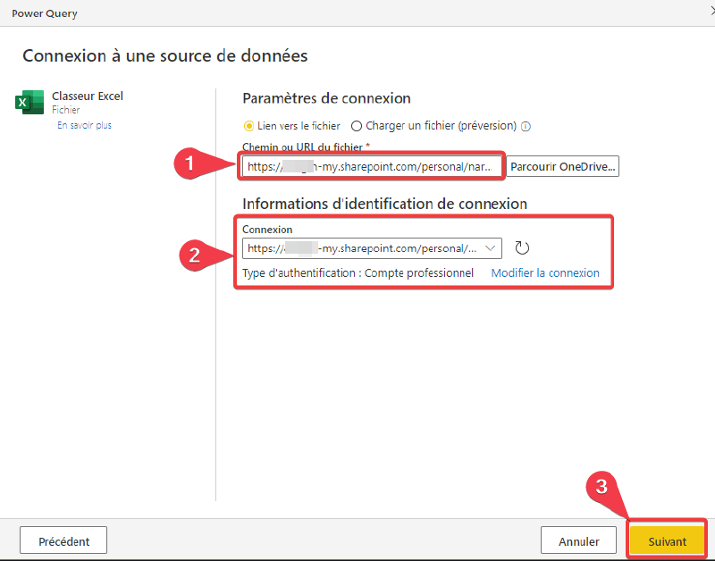Click the yellow 'Suivant' button

[x=667, y=541]
